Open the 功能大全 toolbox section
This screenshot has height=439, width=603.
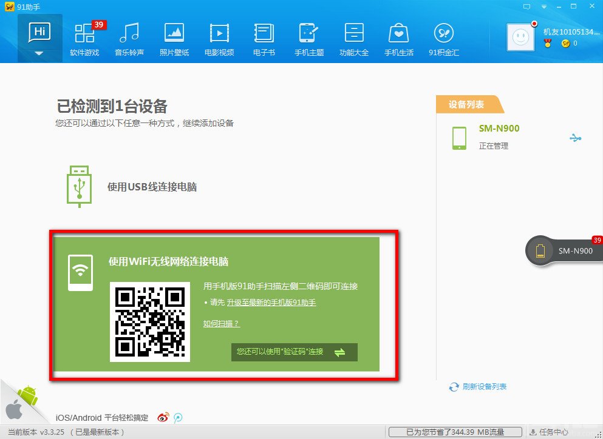coord(354,39)
